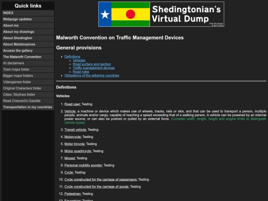Image resolution: width=268 pixels, height=201 pixels.
Task: Click the 'Cycle:' term in item 9
Action: tap(69, 172)
